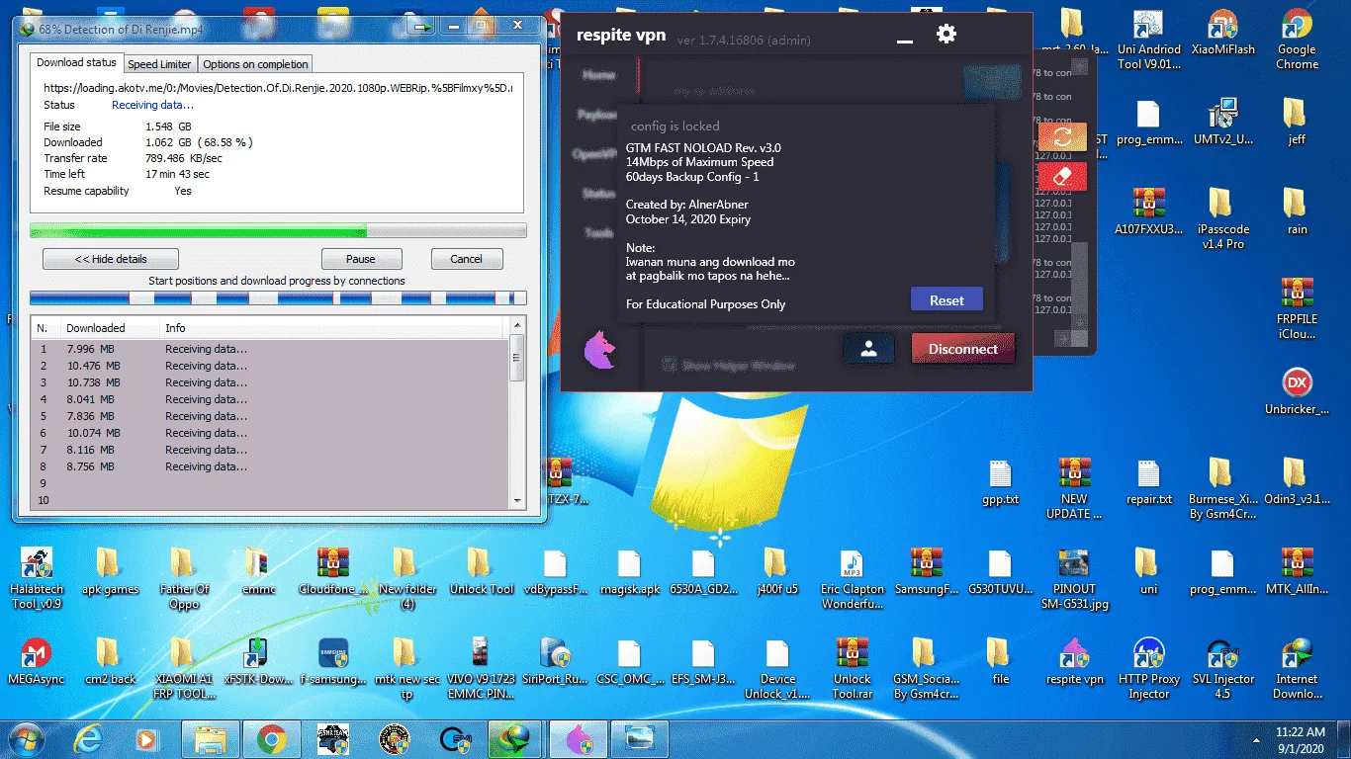The image size is (1351, 759).
Task: Switch to the Download status tab
Action: [76, 62]
